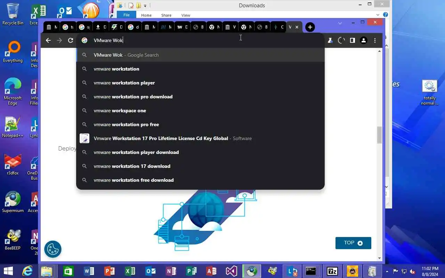Select suggestion 'vmware workstation player download'
Screen dimensions: 445x278
tap(200, 152)
